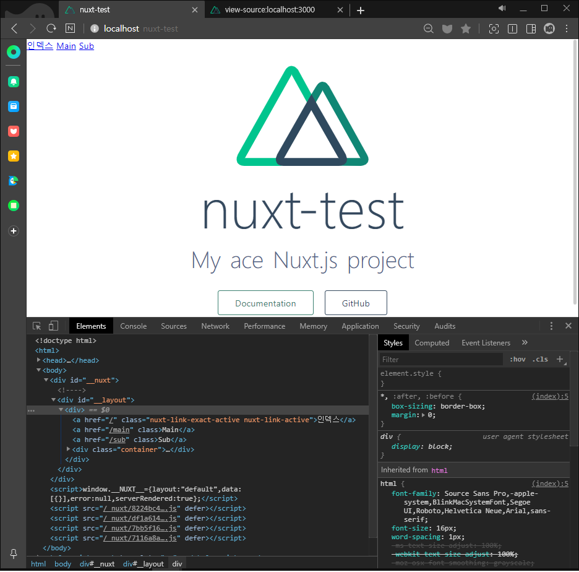Image resolution: width=579 pixels, height=572 pixels.
Task: Open the shield icon in address bar
Action: pos(447,28)
